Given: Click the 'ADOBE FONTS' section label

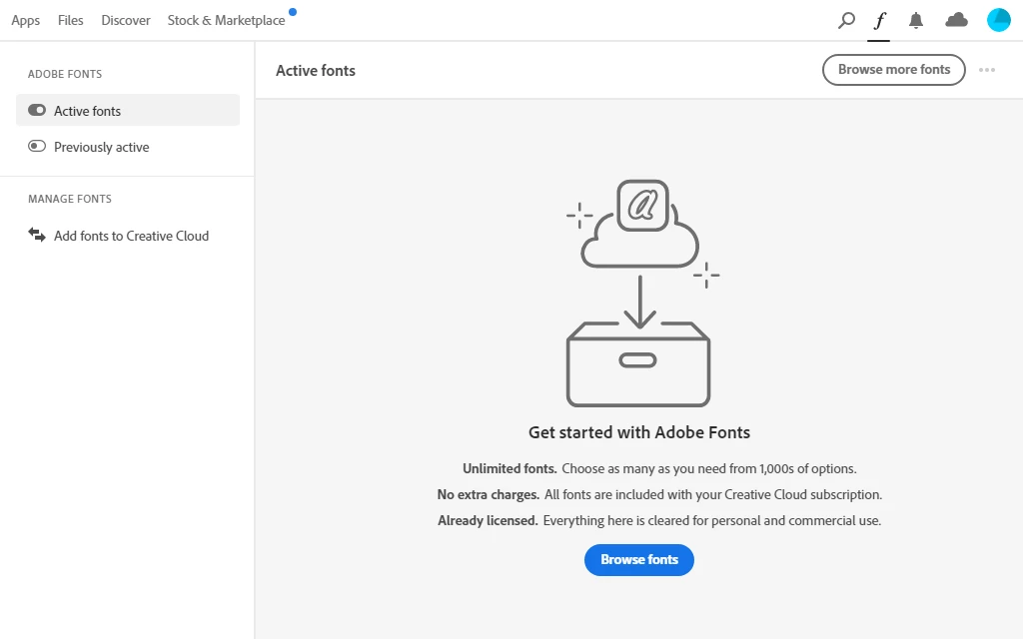Looking at the screenshot, I should point(65,74).
